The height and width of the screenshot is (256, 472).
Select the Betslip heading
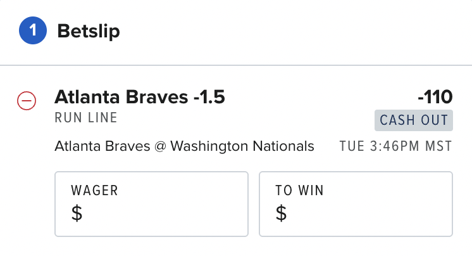coord(89,31)
